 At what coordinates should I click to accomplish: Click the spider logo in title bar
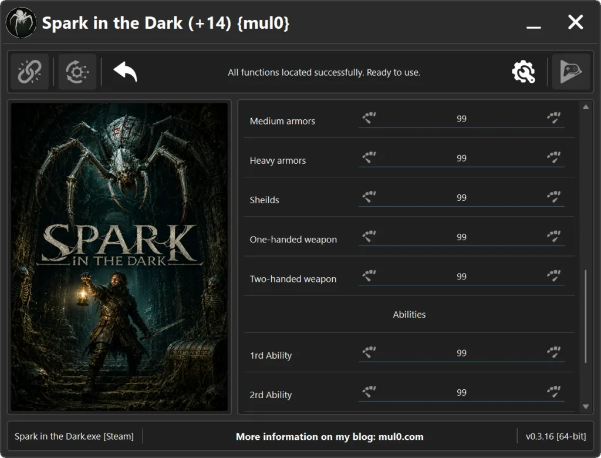point(21,23)
